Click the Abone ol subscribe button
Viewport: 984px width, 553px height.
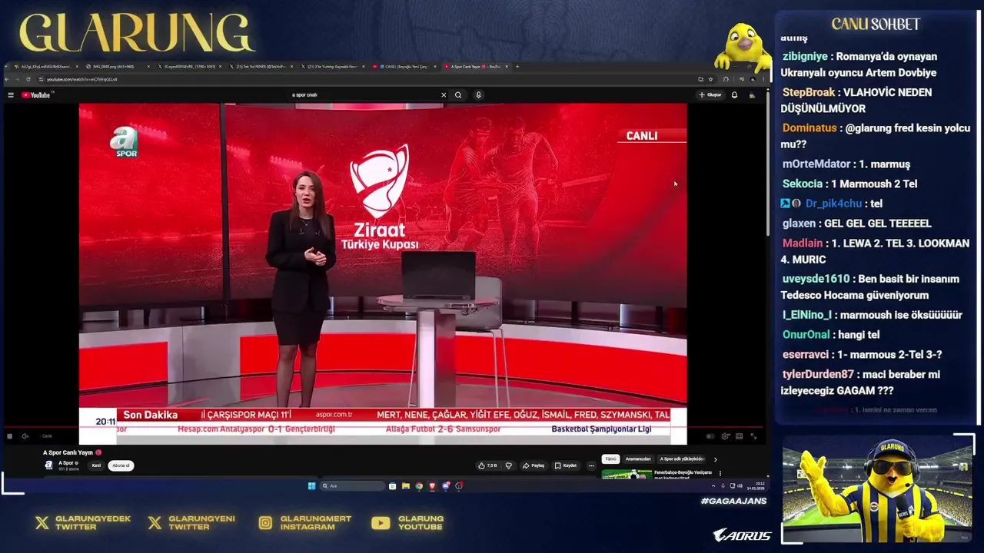[x=121, y=465]
